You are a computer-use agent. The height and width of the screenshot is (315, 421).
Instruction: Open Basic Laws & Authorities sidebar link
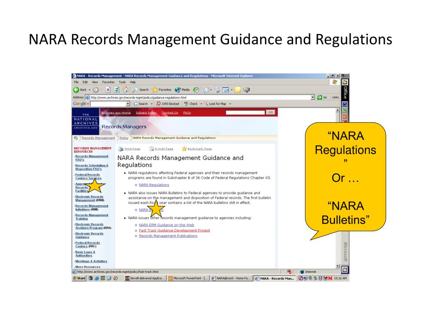(x=86, y=253)
